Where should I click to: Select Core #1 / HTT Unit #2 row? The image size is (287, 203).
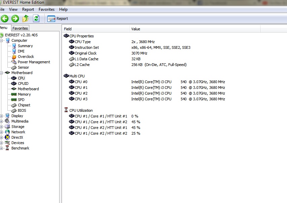(x=105, y=122)
